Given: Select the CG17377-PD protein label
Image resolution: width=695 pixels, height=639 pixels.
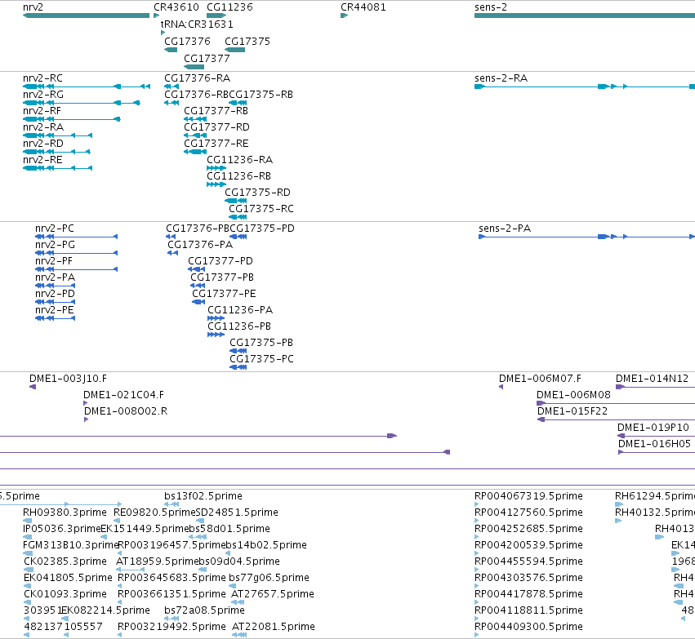Looking at the screenshot, I should point(221,261).
